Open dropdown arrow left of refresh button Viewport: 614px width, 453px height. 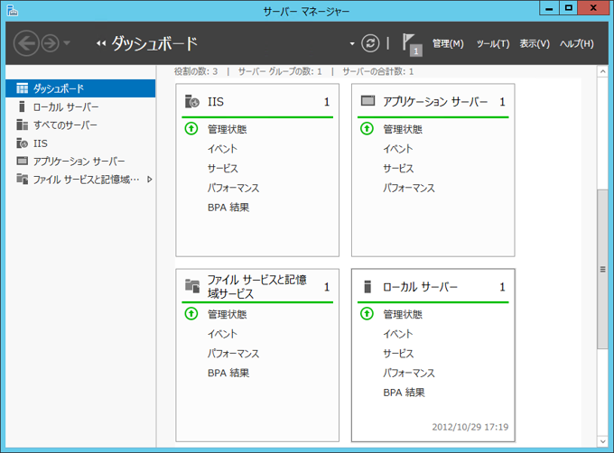[x=352, y=43]
